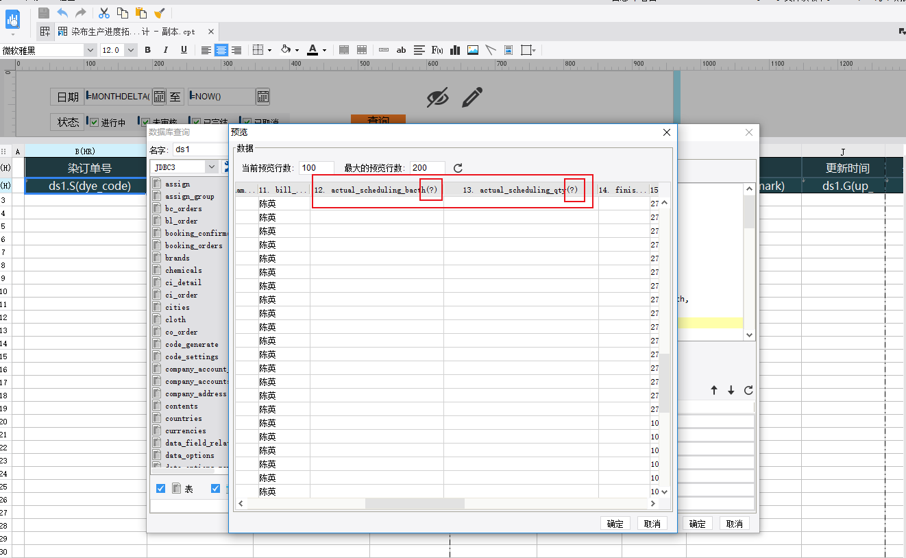Insert chart using the bar chart icon
Image resolution: width=906 pixels, height=558 pixels.
(x=455, y=50)
